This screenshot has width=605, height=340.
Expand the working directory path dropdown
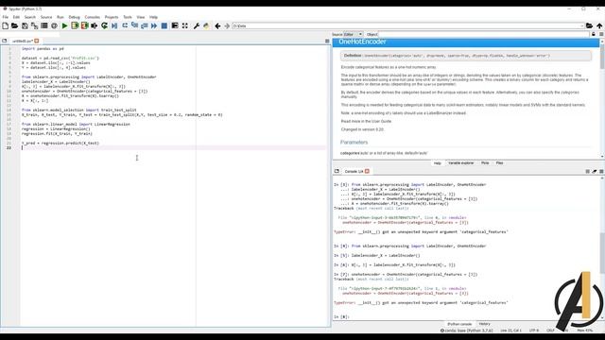[582, 25]
